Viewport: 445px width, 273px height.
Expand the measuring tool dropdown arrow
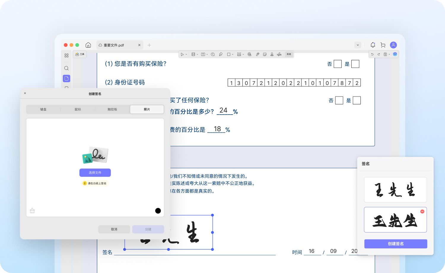[x=243, y=54]
